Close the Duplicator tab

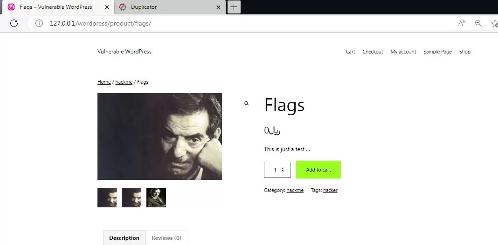pyautogui.click(x=219, y=7)
